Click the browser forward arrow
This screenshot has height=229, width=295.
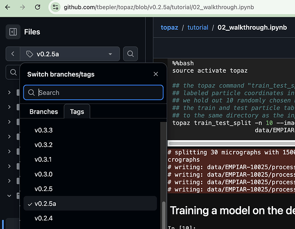22,7
